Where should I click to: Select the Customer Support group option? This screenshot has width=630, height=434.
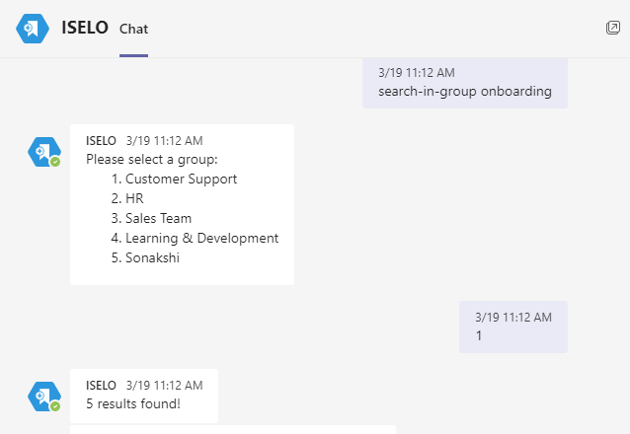(x=174, y=179)
